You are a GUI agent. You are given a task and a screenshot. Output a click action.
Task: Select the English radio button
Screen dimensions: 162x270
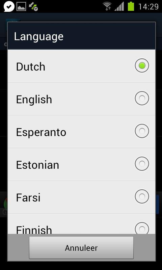point(142,98)
